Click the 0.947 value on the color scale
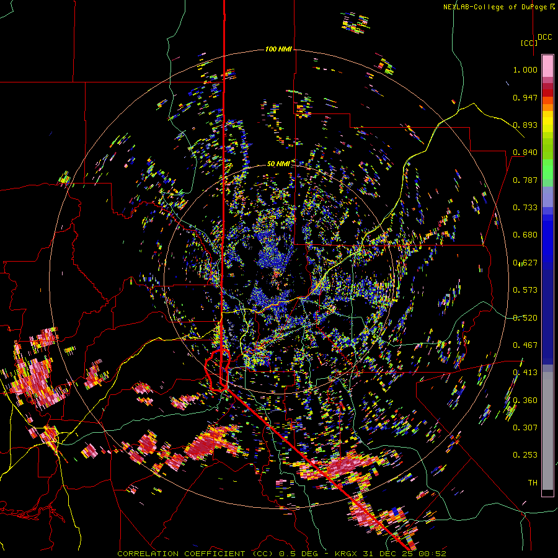The image size is (558, 558). [525, 97]
